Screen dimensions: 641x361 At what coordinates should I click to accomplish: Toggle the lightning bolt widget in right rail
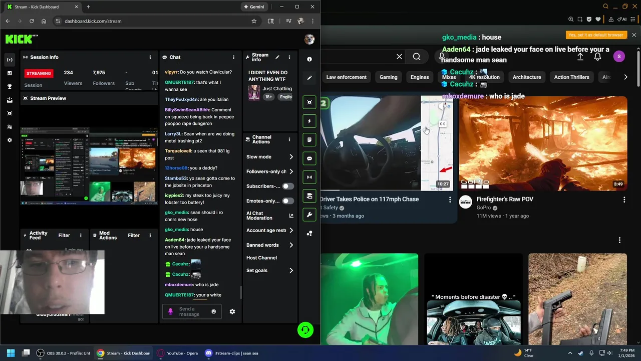pos(309,121)
